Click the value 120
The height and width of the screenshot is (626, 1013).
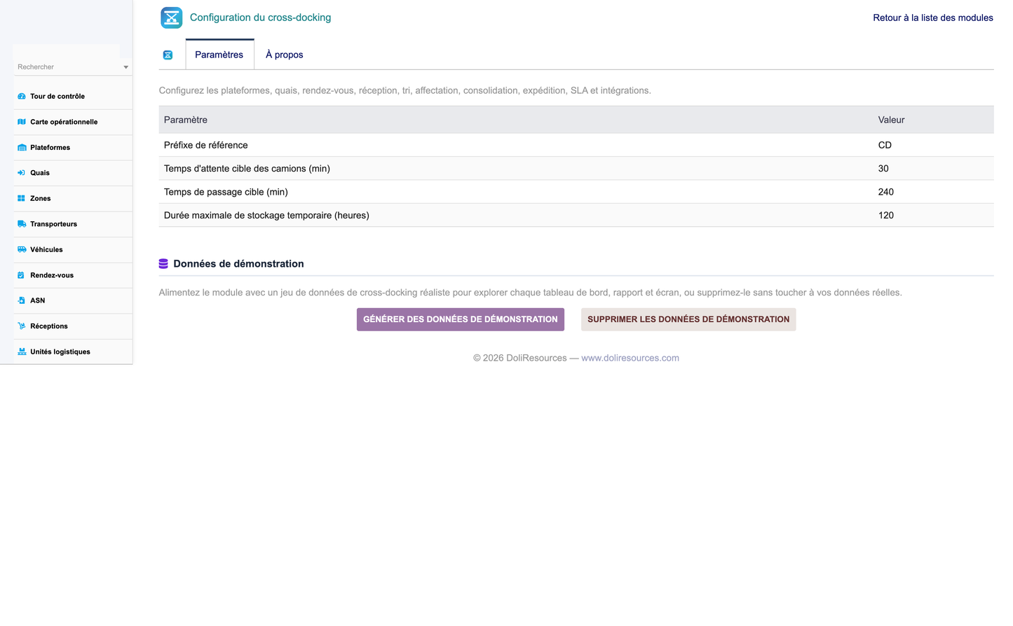(x=886, y=216)
